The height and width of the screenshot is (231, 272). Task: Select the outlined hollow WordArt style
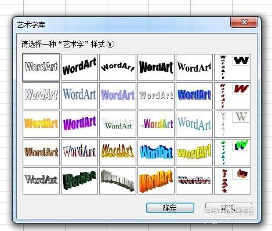coord(41,67)
